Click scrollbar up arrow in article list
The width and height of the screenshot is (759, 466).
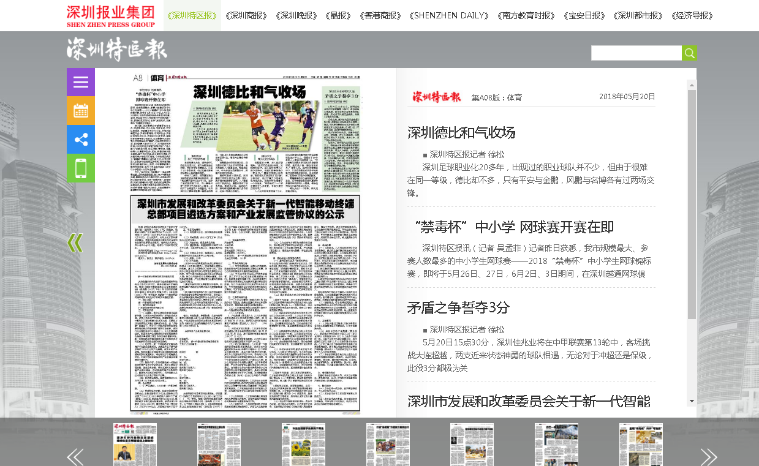692,85
